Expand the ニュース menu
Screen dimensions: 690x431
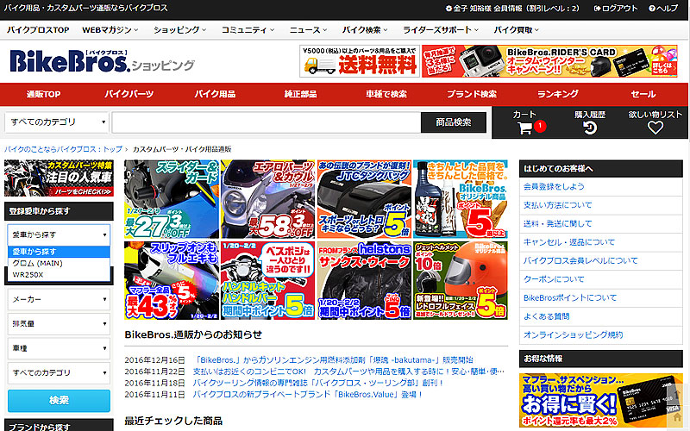[308, 30]
